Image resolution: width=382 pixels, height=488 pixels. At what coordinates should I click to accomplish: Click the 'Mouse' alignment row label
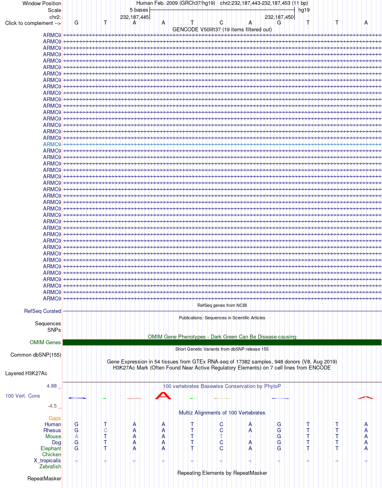coord(53,436)
